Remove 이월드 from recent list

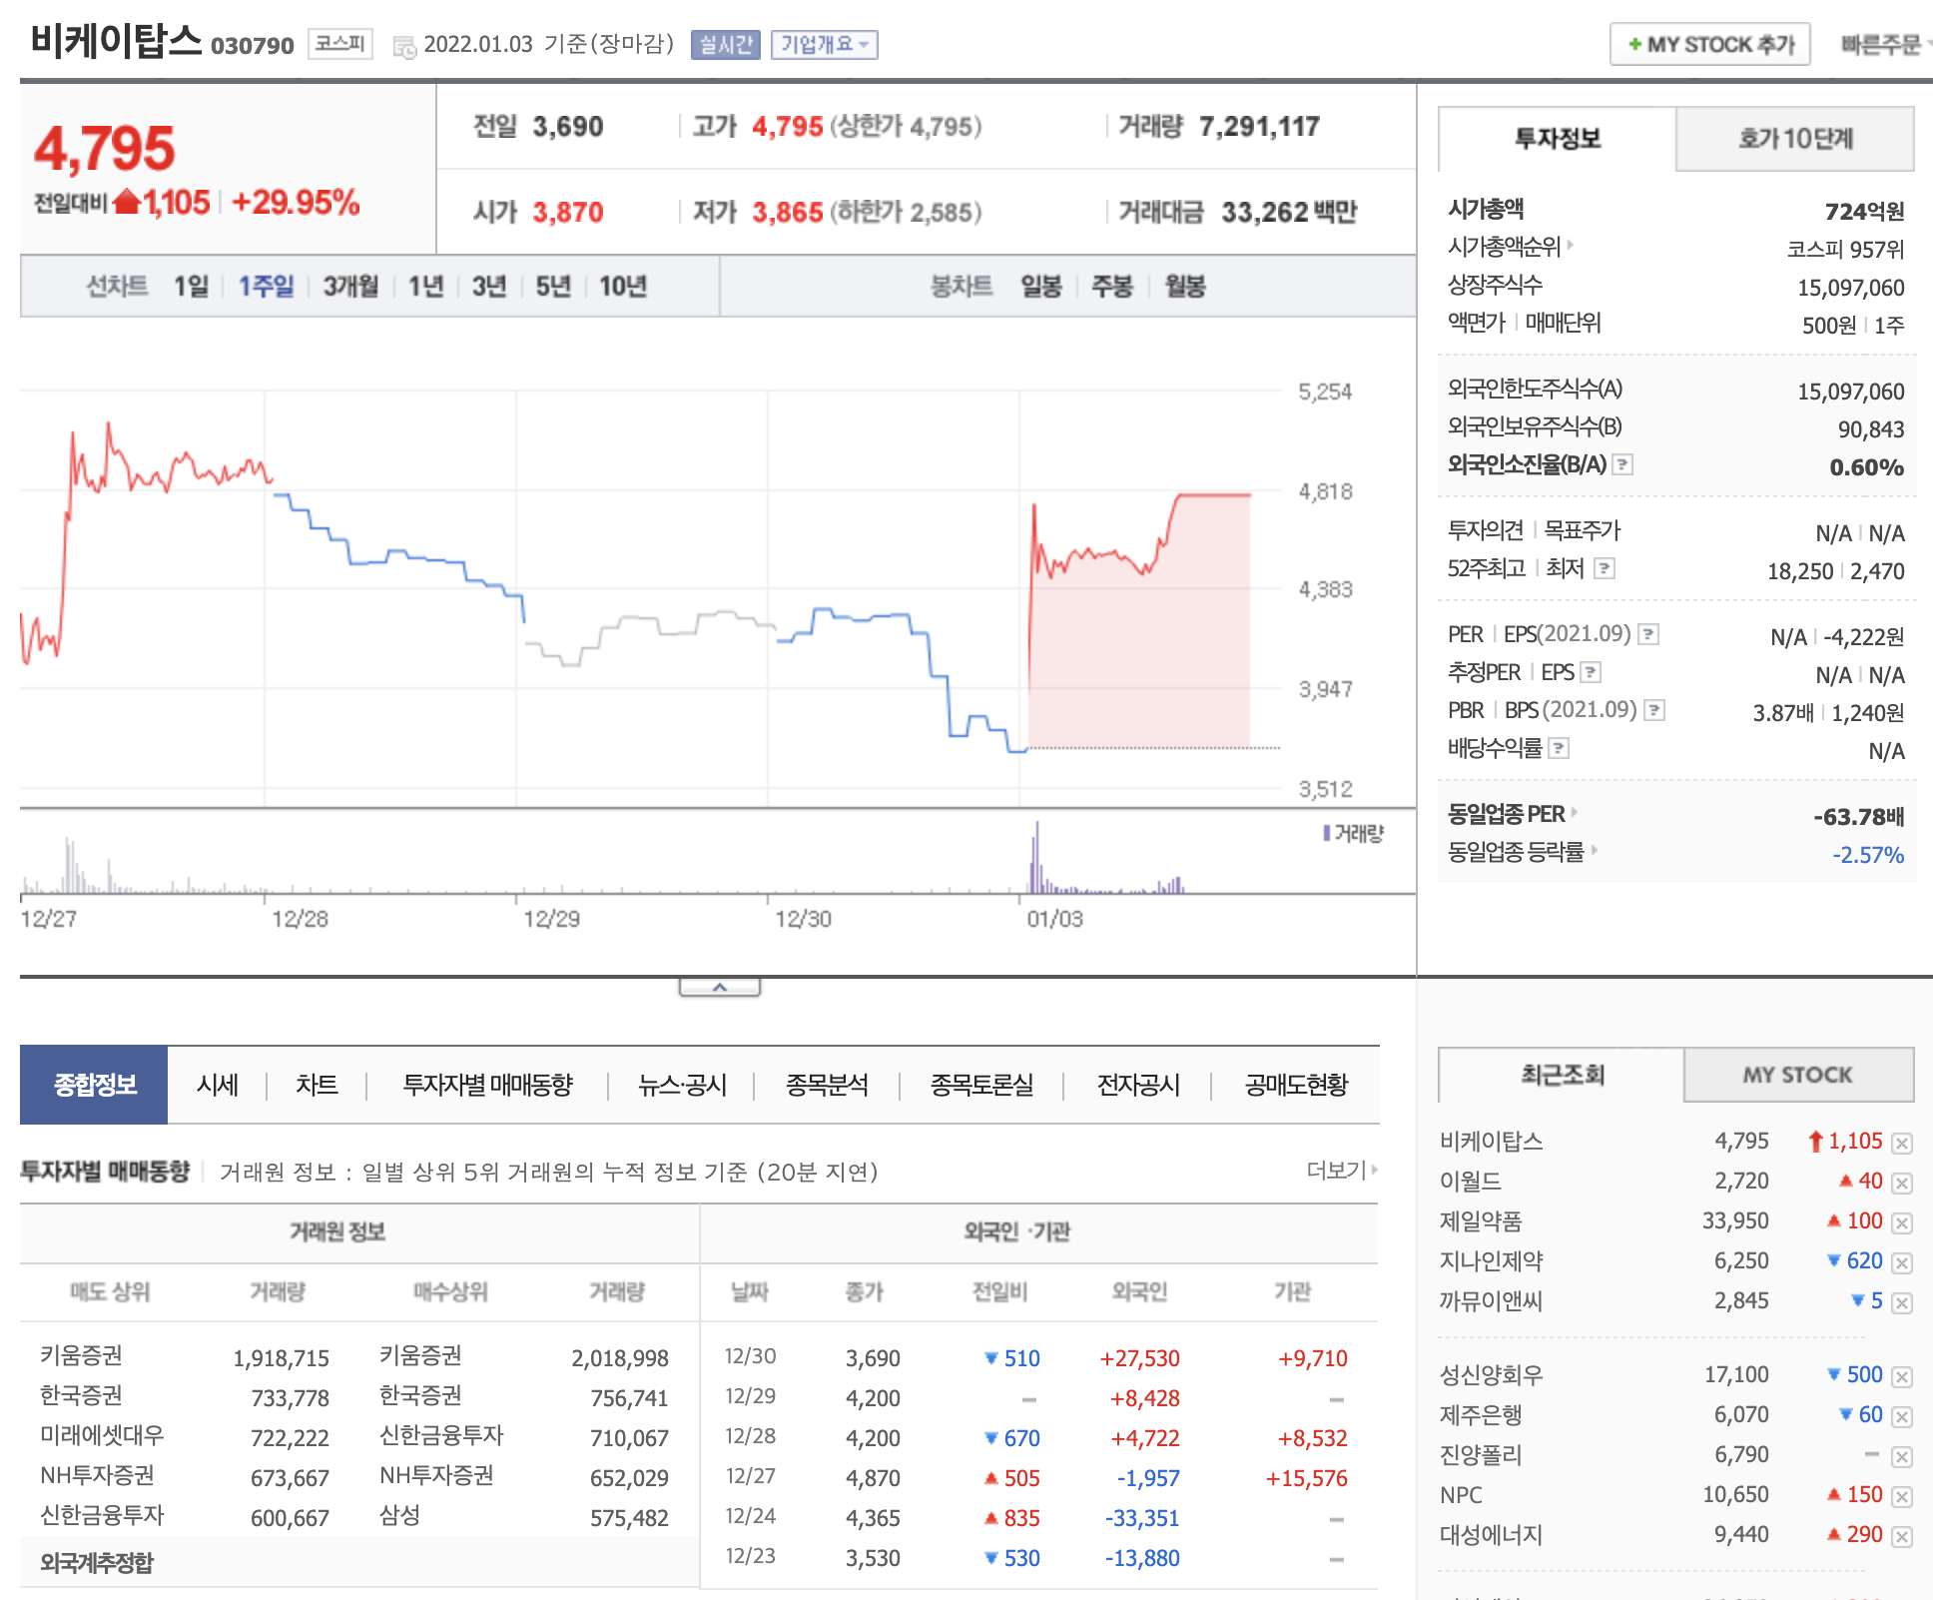point(1902,1183)
